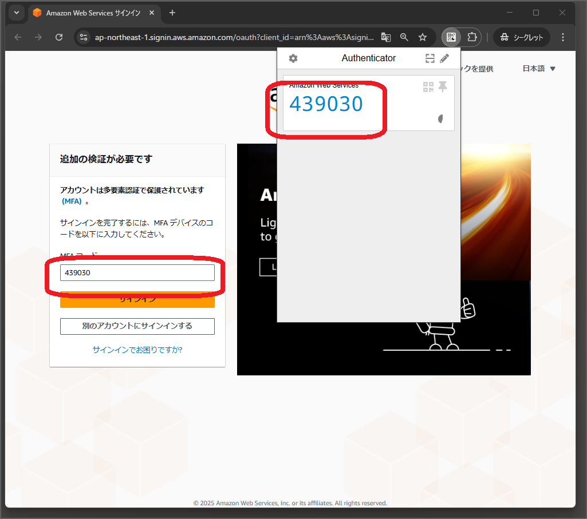Bookmark this page with star
587x519 pixels.
[x=423, y=37]
